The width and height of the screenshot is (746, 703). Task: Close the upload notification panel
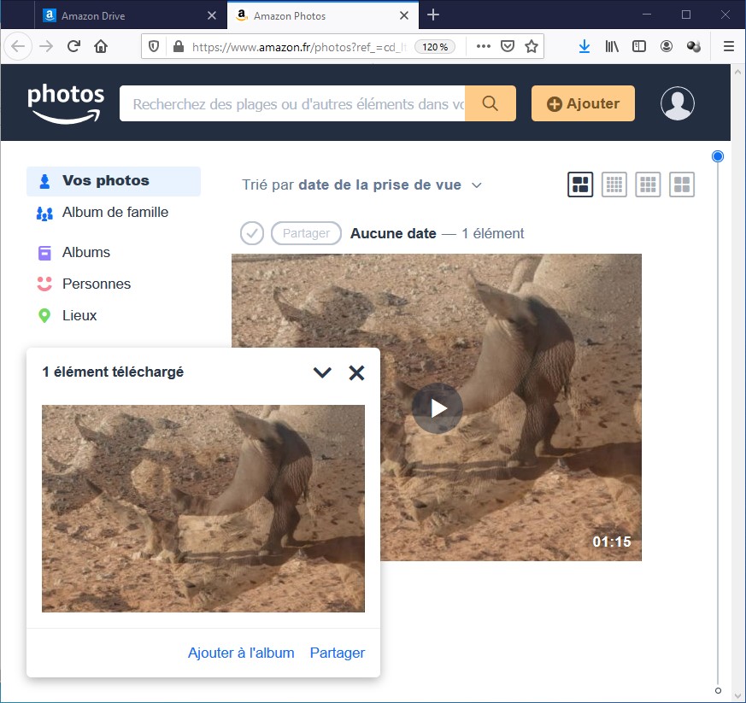[x=356, y=372]
